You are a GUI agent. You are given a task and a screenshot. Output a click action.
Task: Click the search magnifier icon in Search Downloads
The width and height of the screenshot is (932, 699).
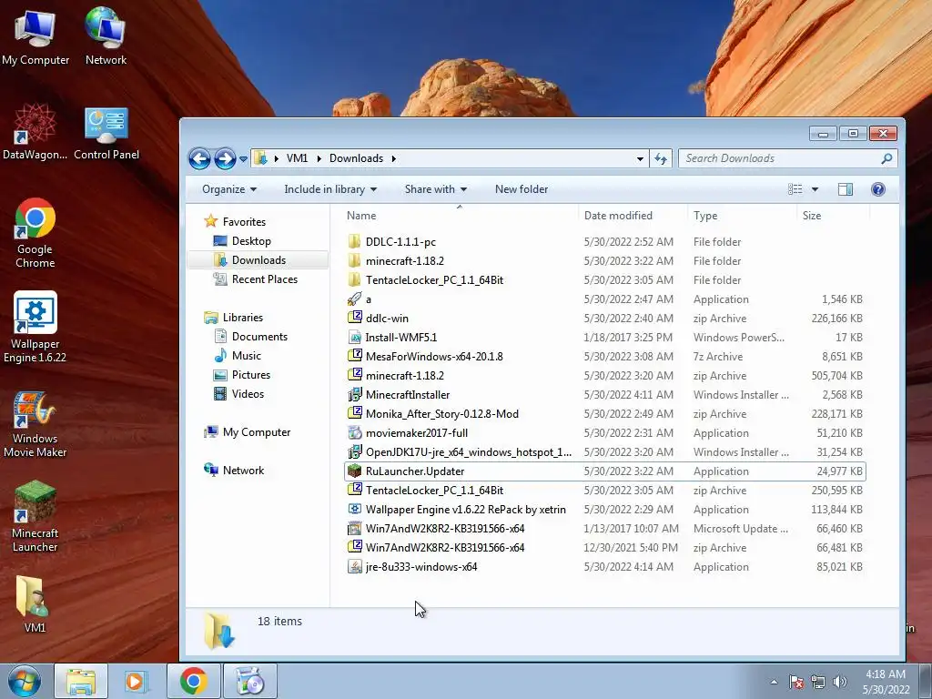pyautogui.click(x=886, y=158)
